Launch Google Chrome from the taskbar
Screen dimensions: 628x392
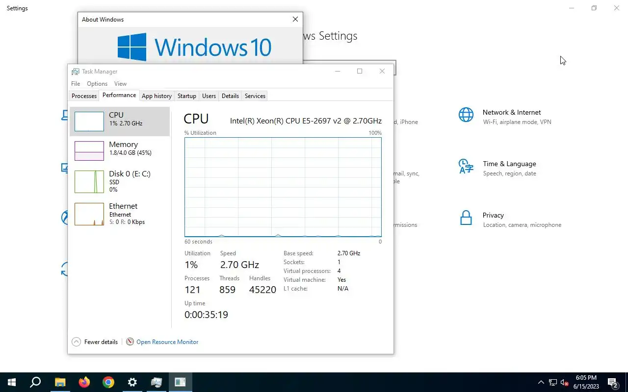tap(108, 382)
